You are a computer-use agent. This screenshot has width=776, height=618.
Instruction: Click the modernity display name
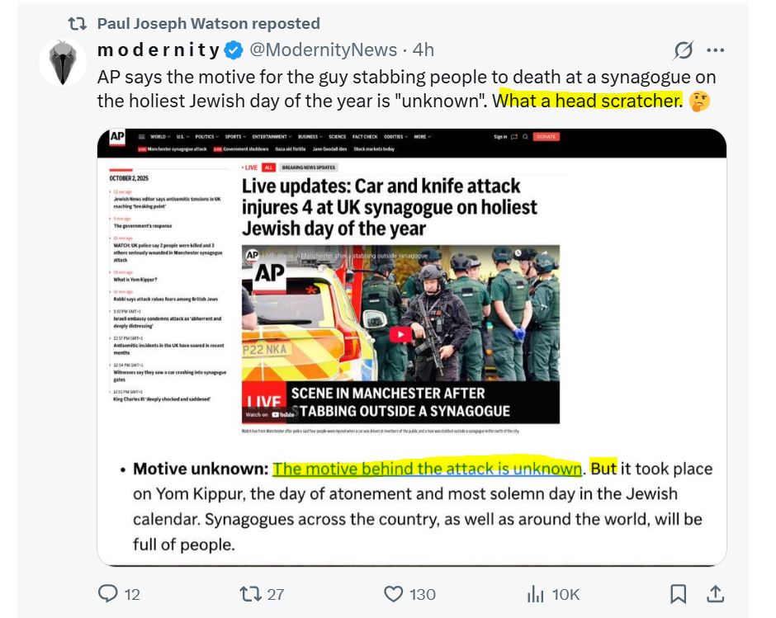[x=159, y=50]
